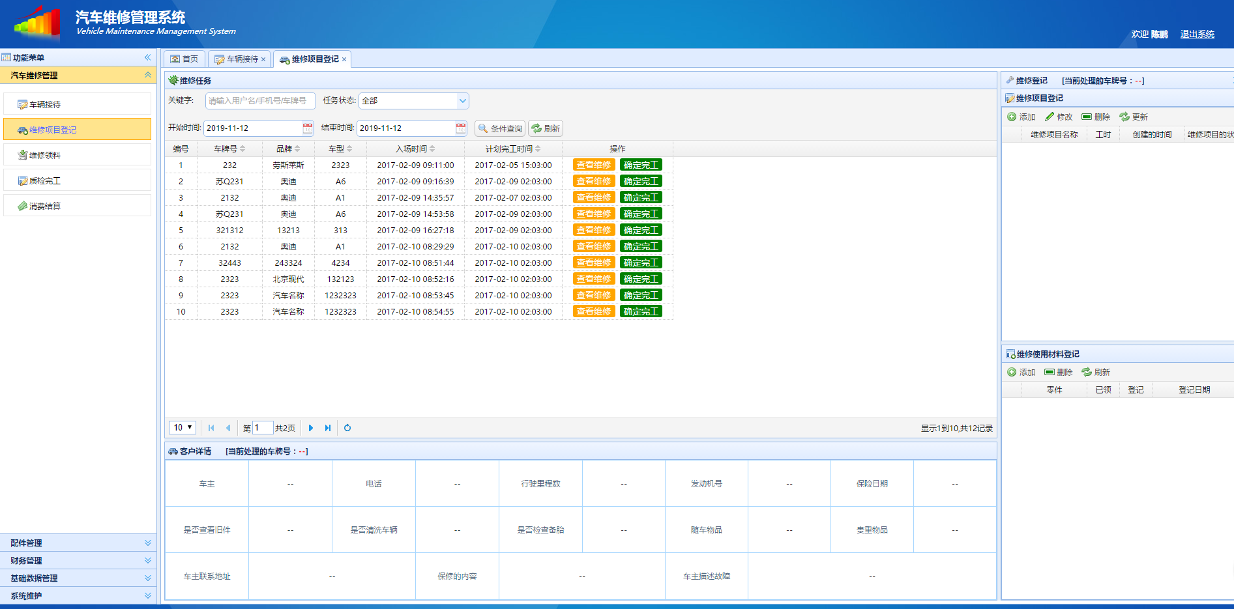Click 退出系统 logout link
This screenshot has width=1234, height=609.
[1197, 34]
